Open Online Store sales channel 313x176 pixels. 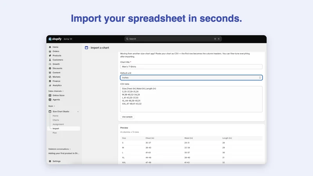click(58, 95)
